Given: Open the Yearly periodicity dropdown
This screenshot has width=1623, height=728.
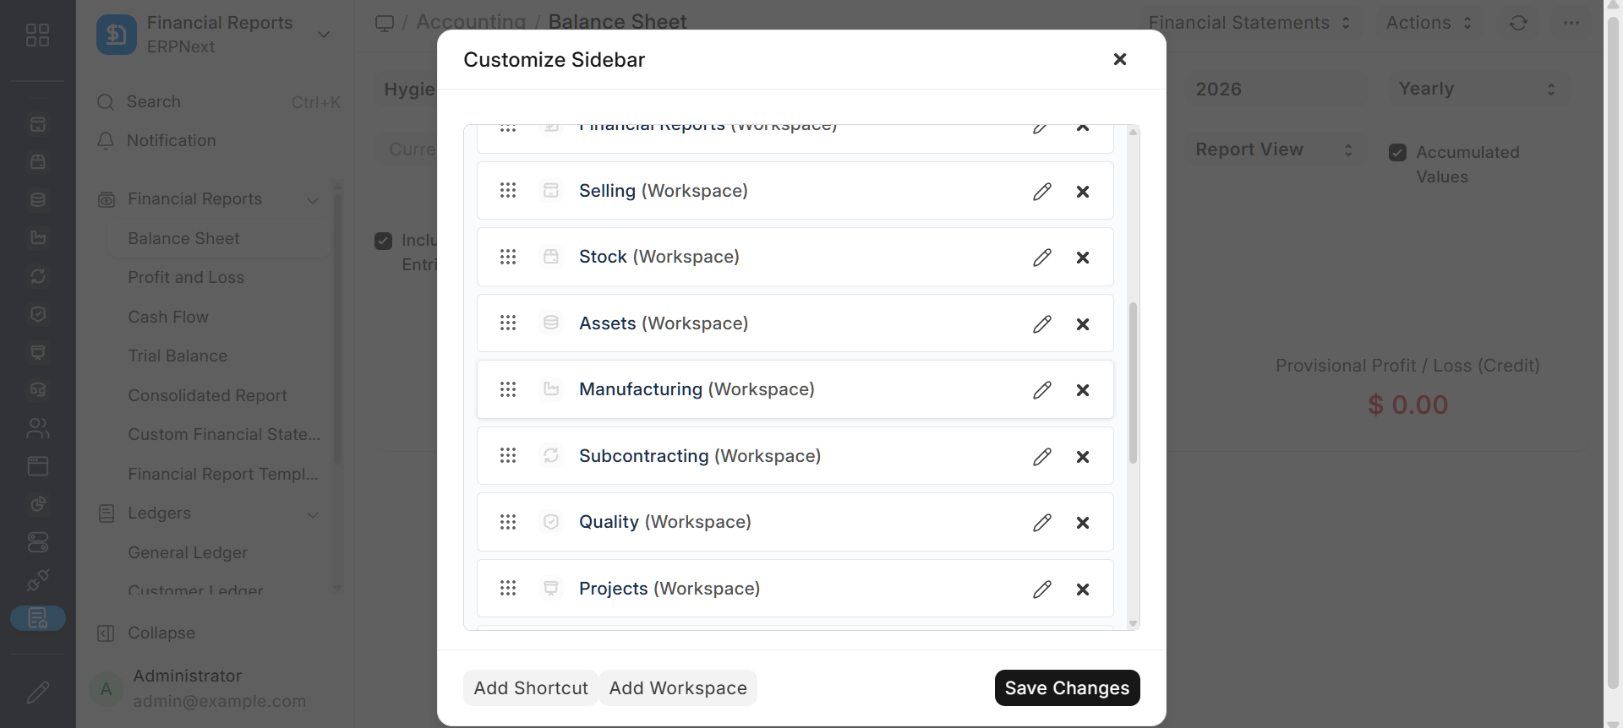Looking at the screenshot, I should coord(1477,89).
